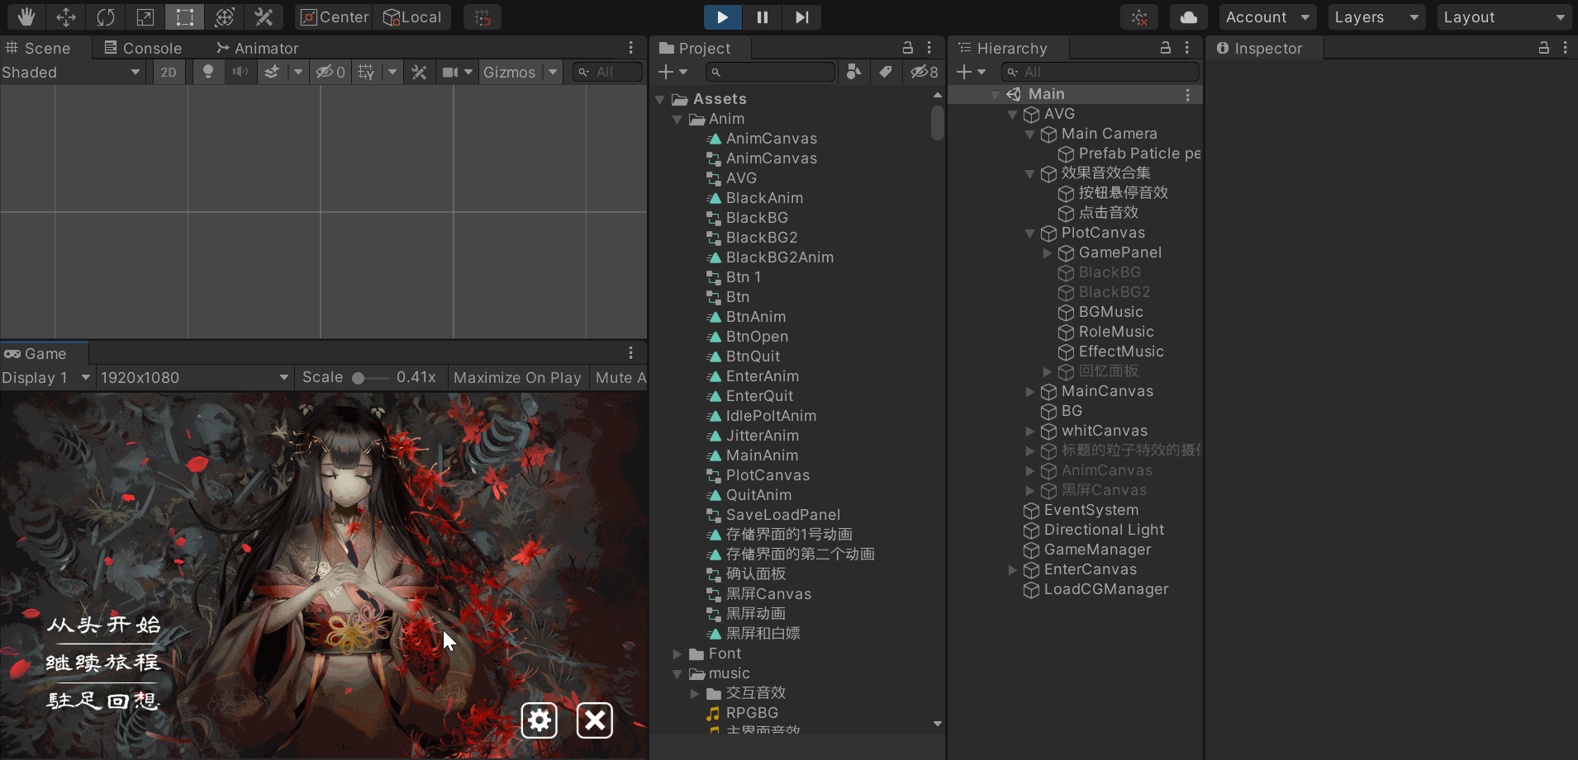Click the Project search field
1578x760 pixels.
click(770, 73)
